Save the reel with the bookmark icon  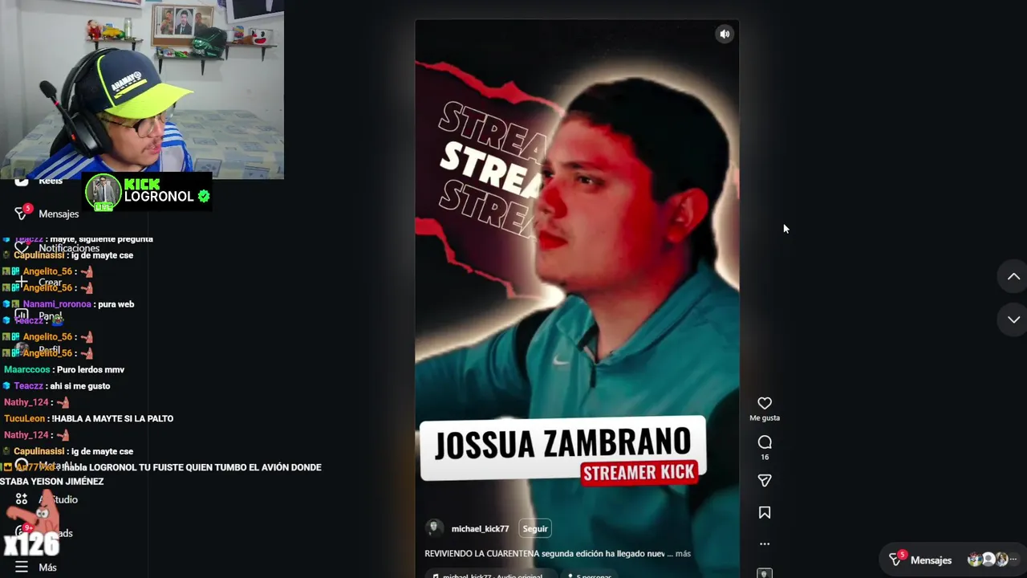765,512
